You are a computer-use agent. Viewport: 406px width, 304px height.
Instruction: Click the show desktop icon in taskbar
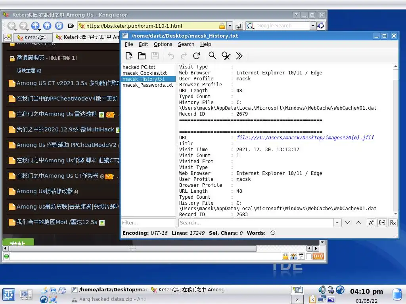pyautogui.click(x=26, y=294)
